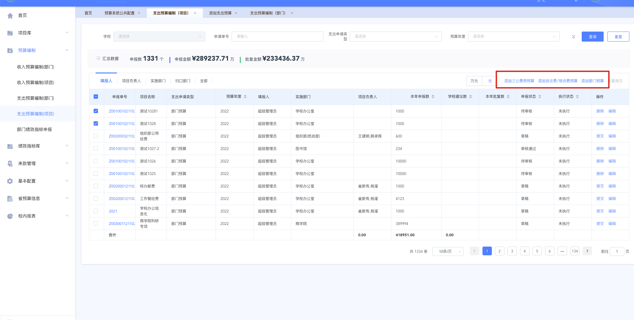This screenshot has height=320, width=634.
Task: Go to next page arrow
Action: tap(587, 251)
